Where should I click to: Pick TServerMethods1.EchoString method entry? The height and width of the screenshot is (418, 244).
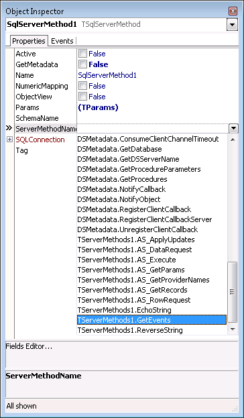tap(151, 310)
